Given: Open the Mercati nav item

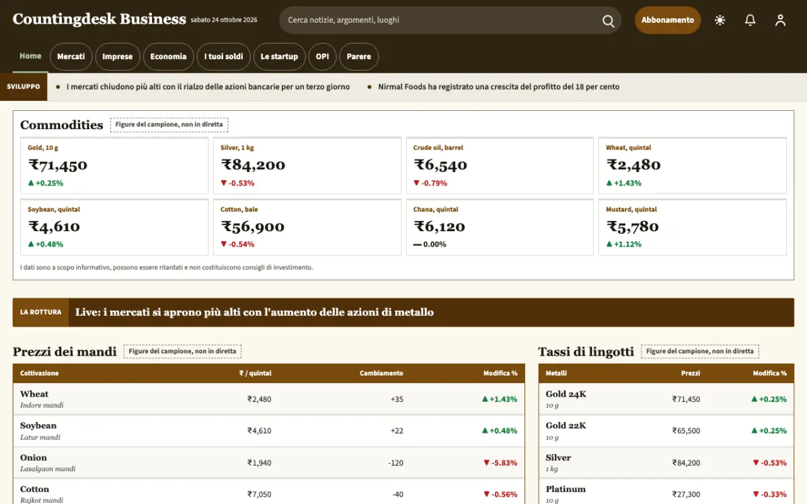Looking at the screenshot, I should 71,56.
